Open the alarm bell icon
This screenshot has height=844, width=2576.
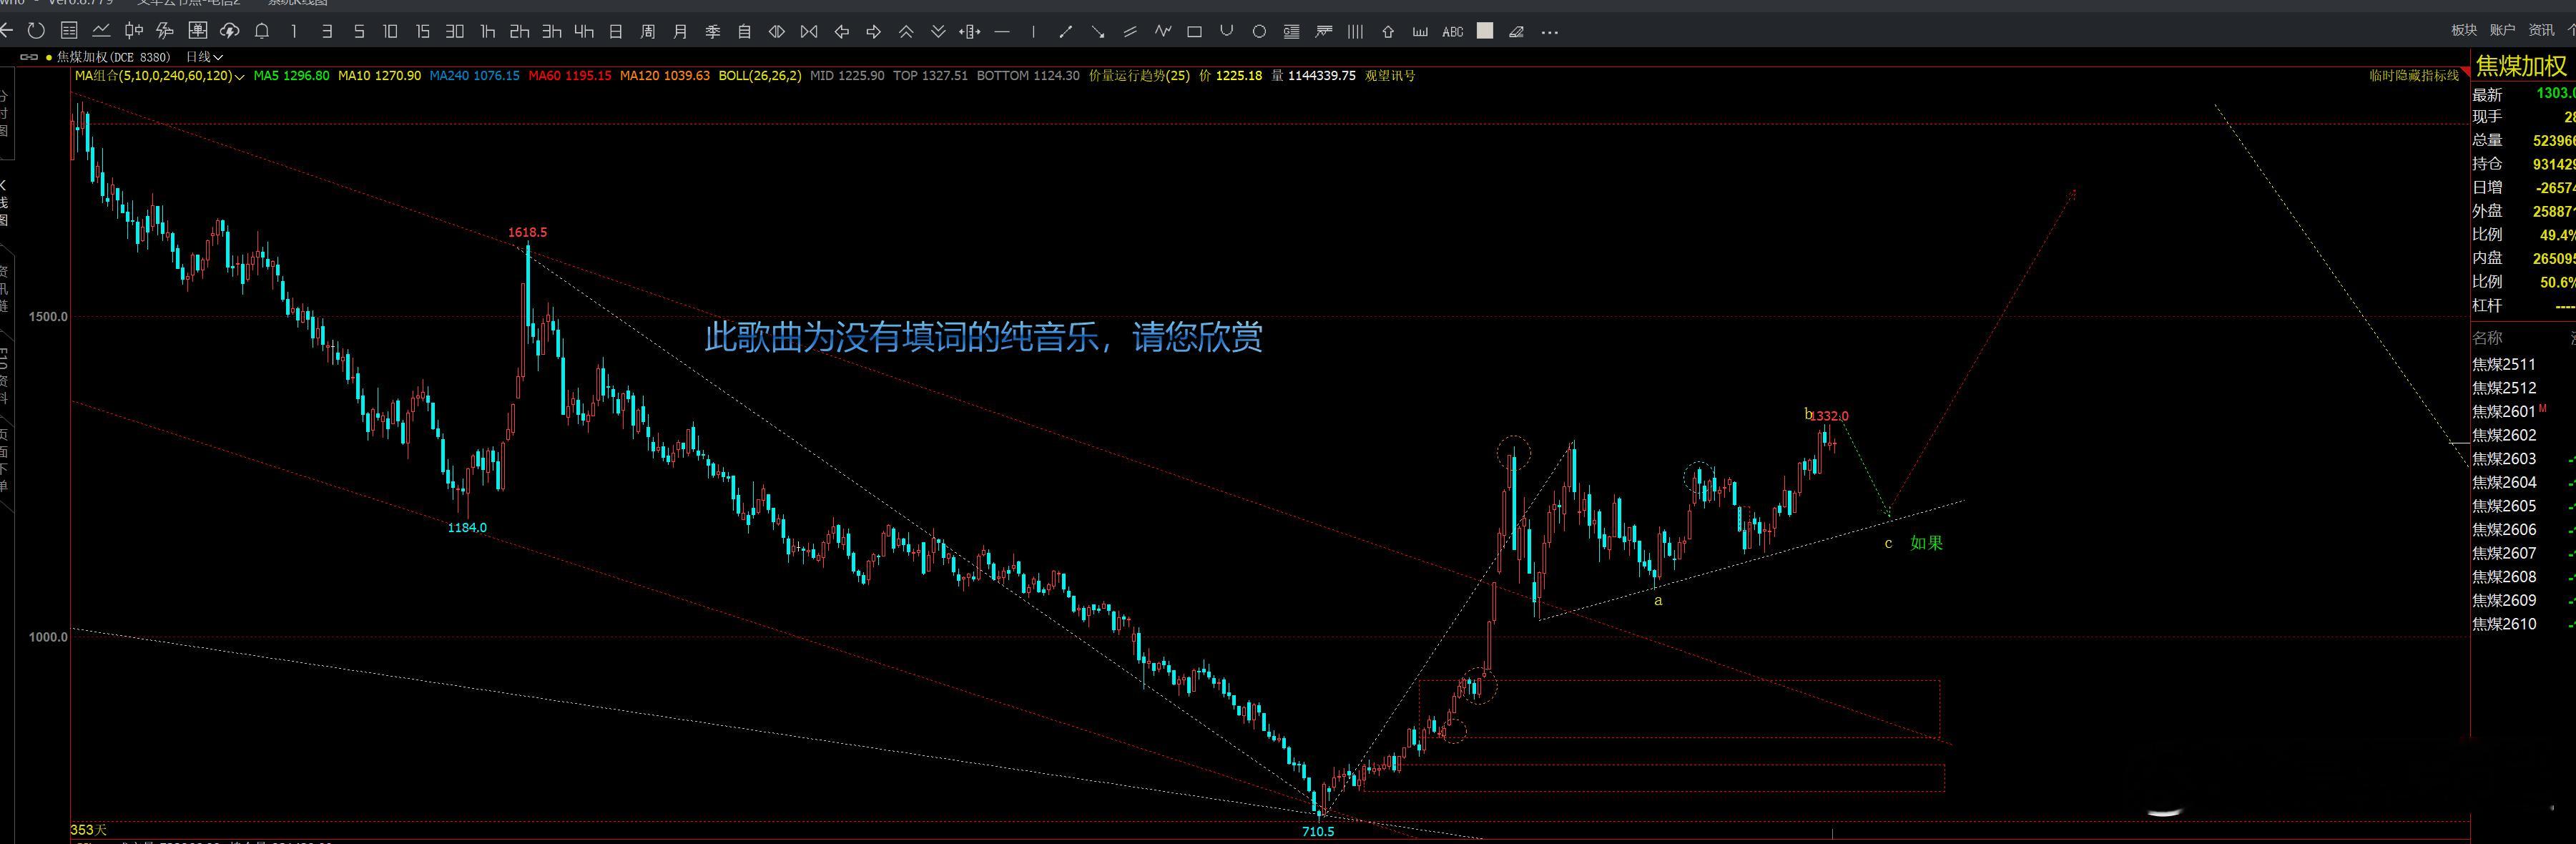point(260,32)
